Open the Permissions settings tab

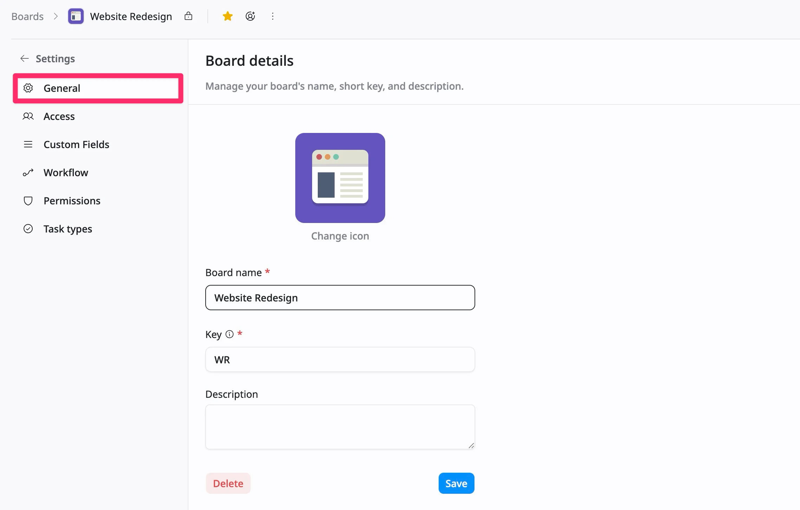[x=98, y=201]
